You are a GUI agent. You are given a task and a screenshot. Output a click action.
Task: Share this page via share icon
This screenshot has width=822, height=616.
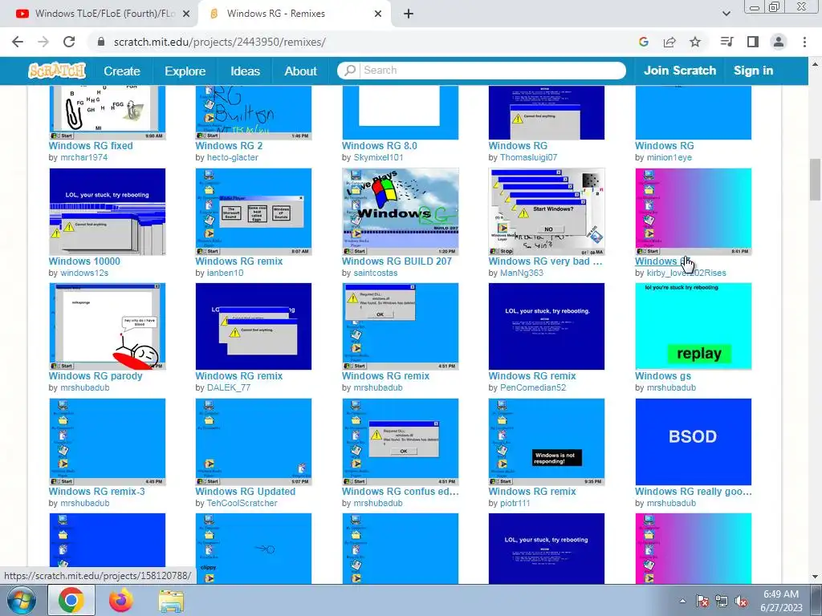coord(669,42)
